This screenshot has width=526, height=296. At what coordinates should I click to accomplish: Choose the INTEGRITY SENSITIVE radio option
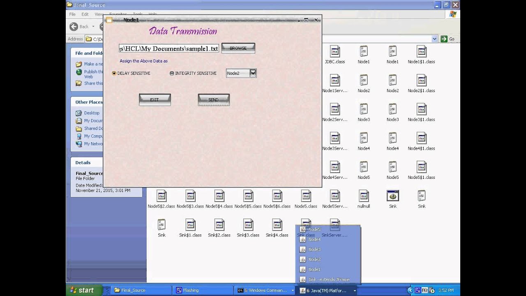tap(193, 73)
